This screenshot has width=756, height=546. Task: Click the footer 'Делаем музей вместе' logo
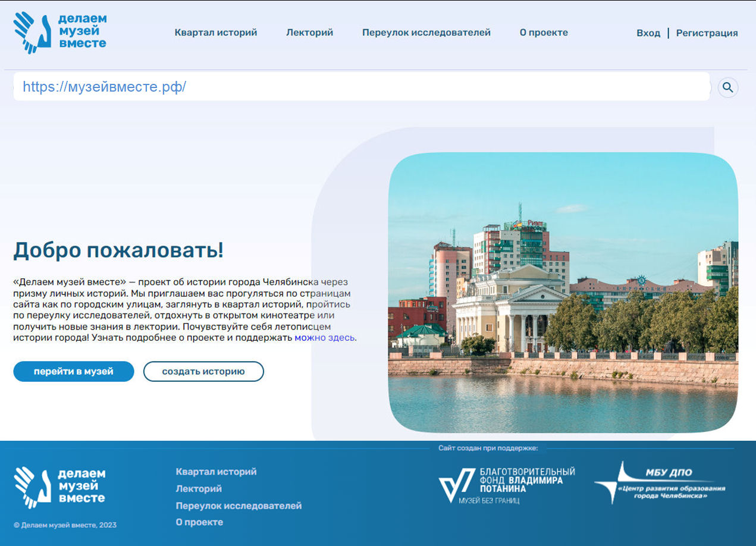(59, 487)
